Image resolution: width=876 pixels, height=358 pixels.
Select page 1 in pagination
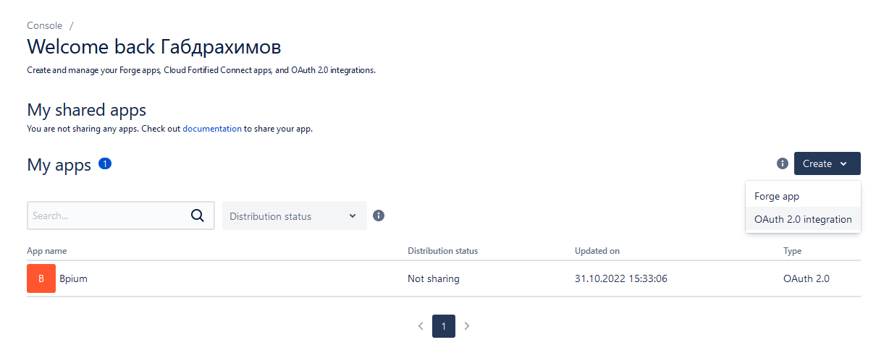click(x=444, y=326)
